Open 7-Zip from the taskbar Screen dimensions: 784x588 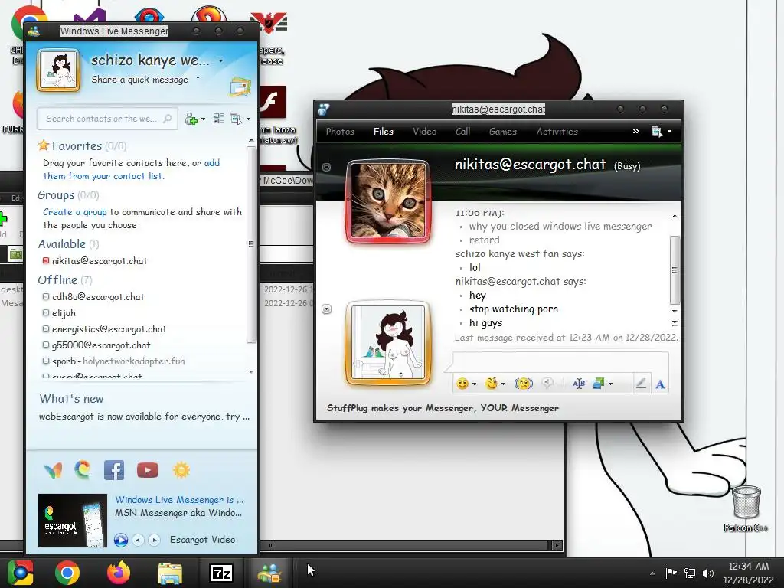(x=221, y=573)
